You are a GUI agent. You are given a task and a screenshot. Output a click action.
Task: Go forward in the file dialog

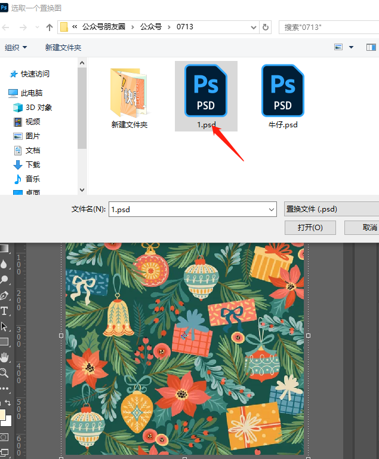(x=23, y=27)
